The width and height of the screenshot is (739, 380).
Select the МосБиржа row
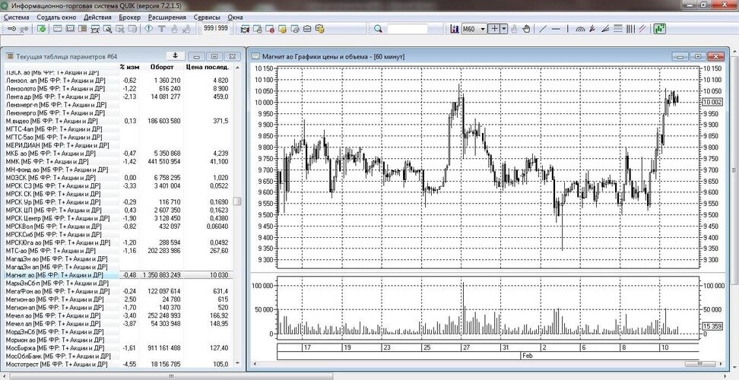pyautogui.click(x=118, y=347)
